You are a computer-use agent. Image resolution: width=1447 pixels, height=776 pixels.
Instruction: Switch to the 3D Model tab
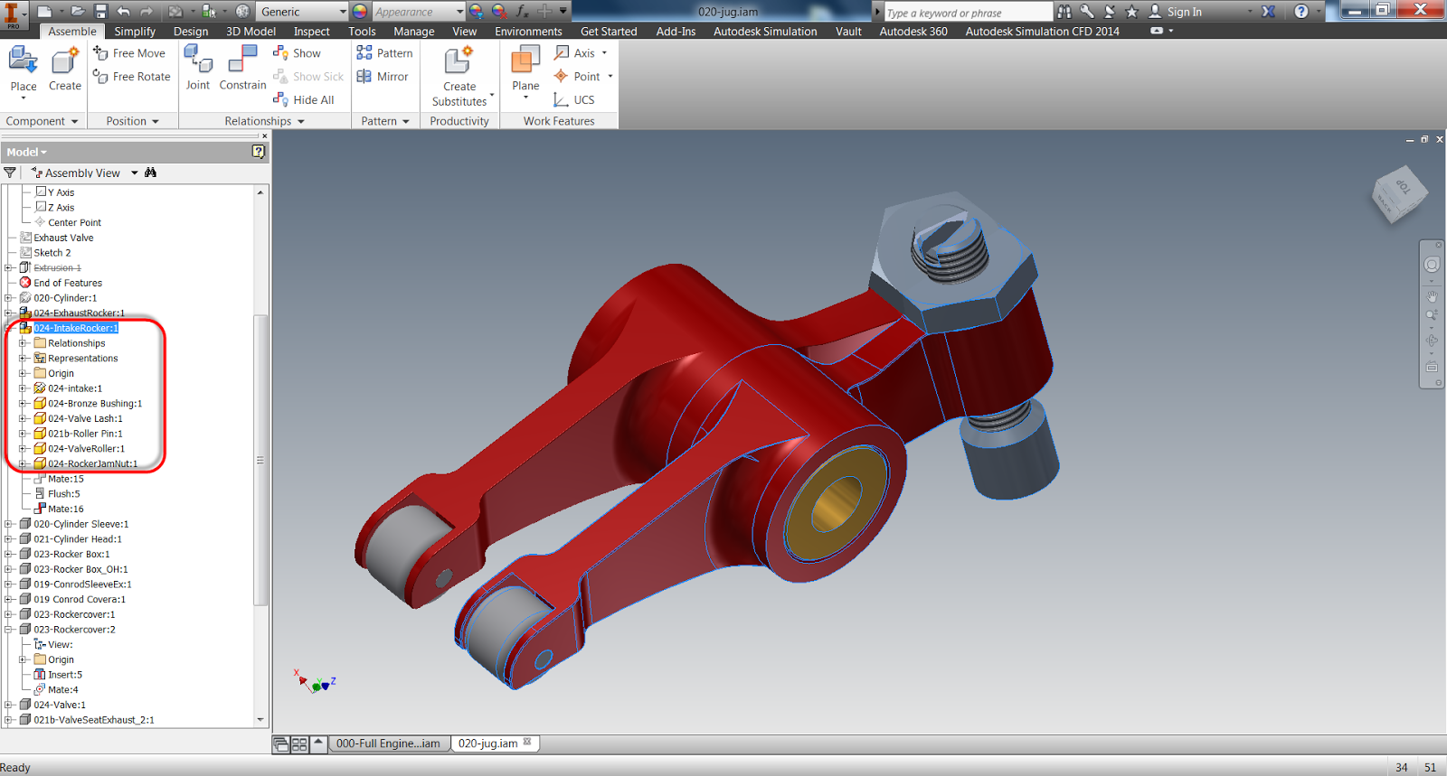[x=251, y=31]
